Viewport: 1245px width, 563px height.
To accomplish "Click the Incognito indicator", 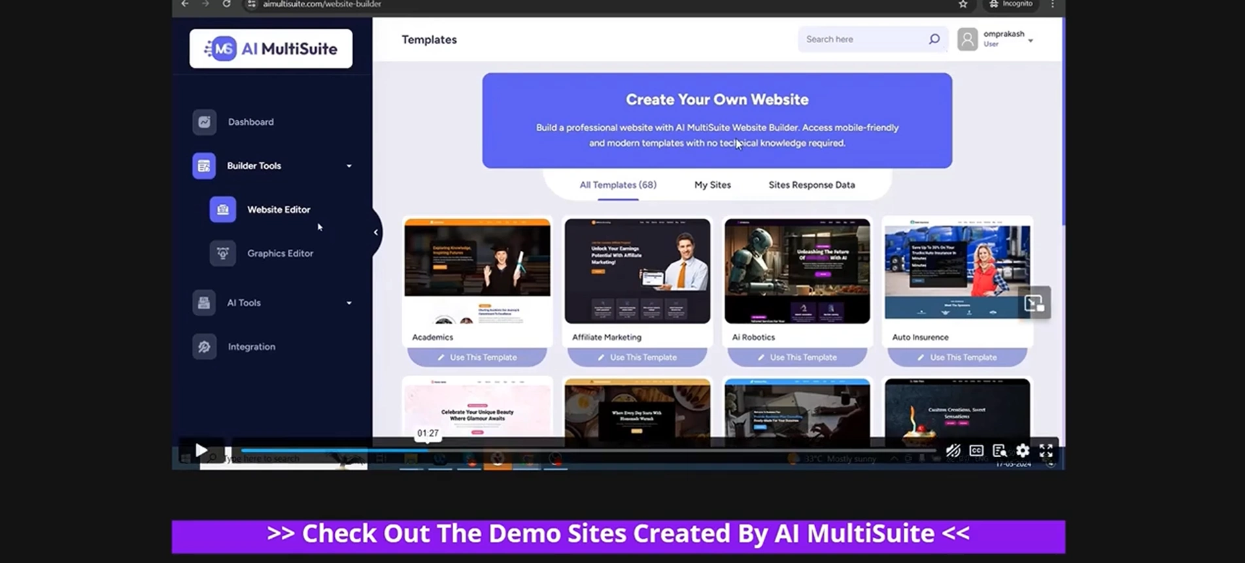I will 1011,4.
